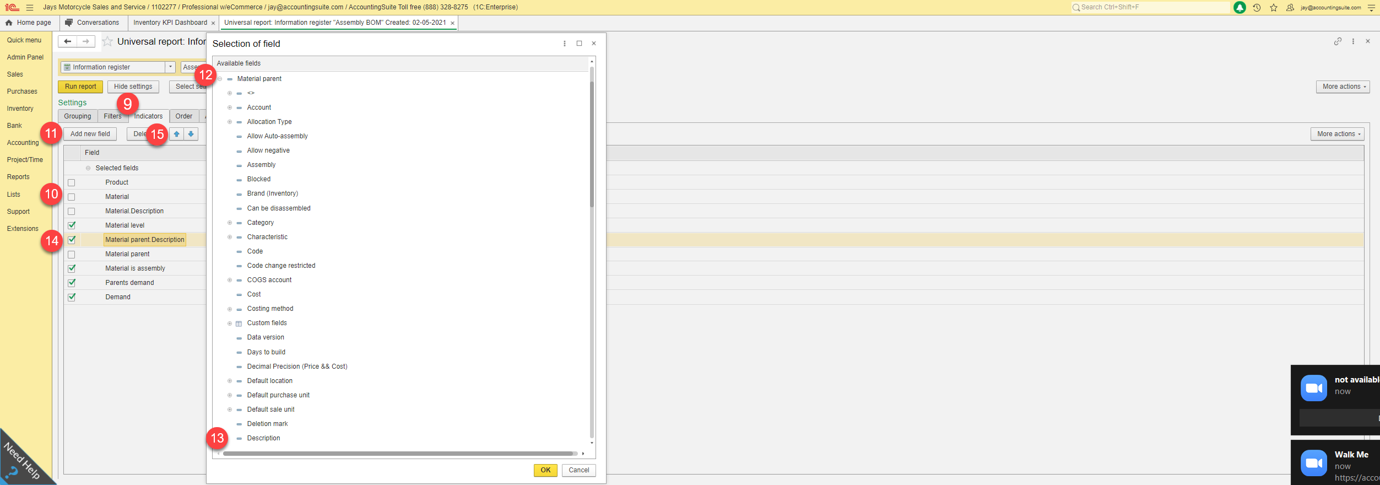The height and width of the screenshot is (485, 1380).
Task: Uncheck the Material level checkbox
Action: pos(72,225)
